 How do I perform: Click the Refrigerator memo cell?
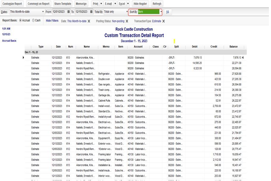(x=105, y=74)
